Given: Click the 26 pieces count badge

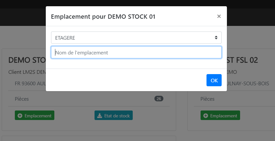Looking at the screenshot, I should (x=159, y=99).
